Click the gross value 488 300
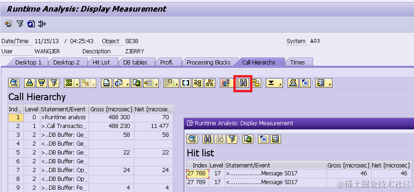 pos(111,117)
